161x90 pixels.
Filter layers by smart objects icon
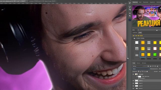click(x=157, y=66)
